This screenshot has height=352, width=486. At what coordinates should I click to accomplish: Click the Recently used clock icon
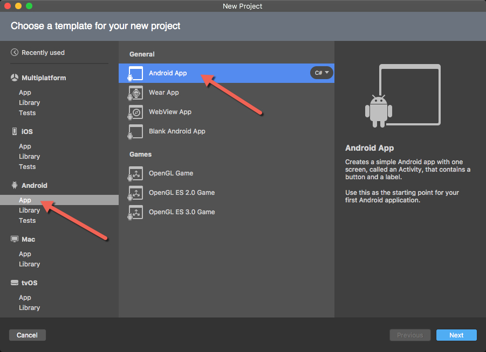(15, 53)
